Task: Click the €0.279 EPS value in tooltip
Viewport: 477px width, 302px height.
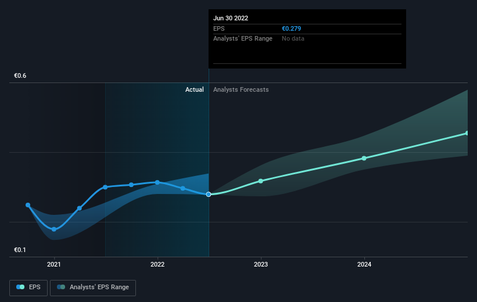Action: pos(292,28)
